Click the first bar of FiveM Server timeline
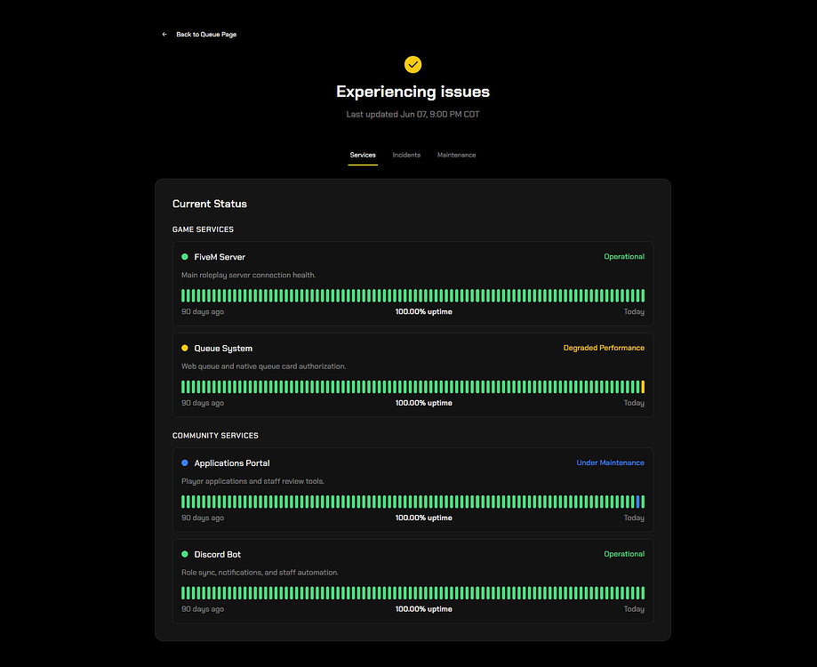This screenshot has width=817, height=667. (x=183, y=295)
